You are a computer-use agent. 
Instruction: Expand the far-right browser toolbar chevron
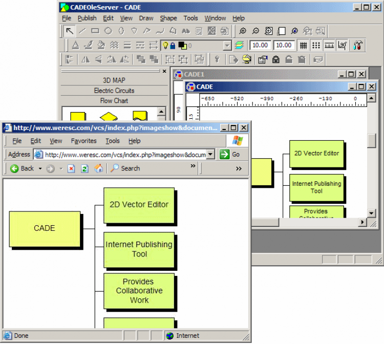(239, 169)
